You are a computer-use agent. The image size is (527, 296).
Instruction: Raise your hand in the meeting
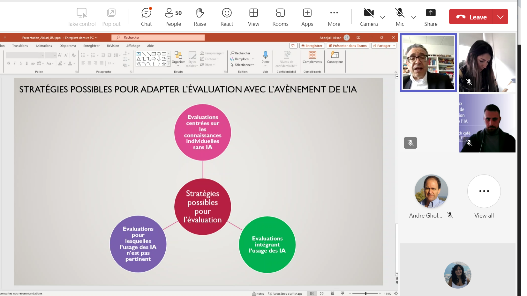click(x=200, y=17)
